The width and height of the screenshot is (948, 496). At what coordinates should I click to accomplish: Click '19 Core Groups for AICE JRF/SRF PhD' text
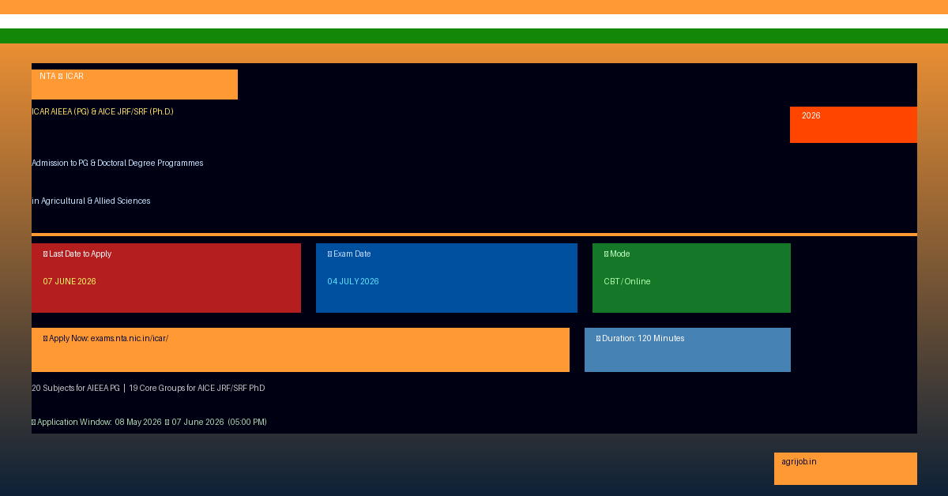click(x=197, y=389)
